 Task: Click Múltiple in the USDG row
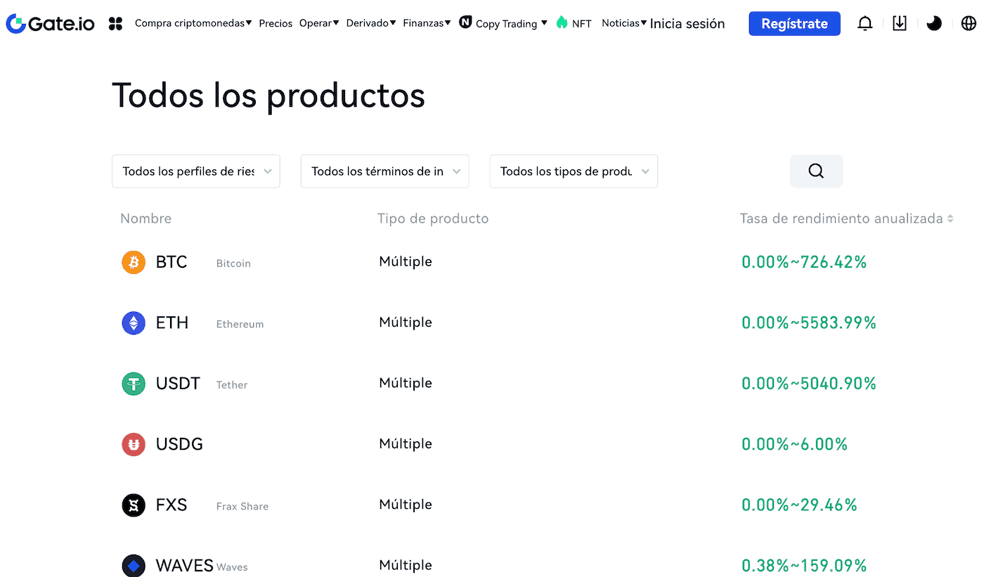[x=406, y=444]
